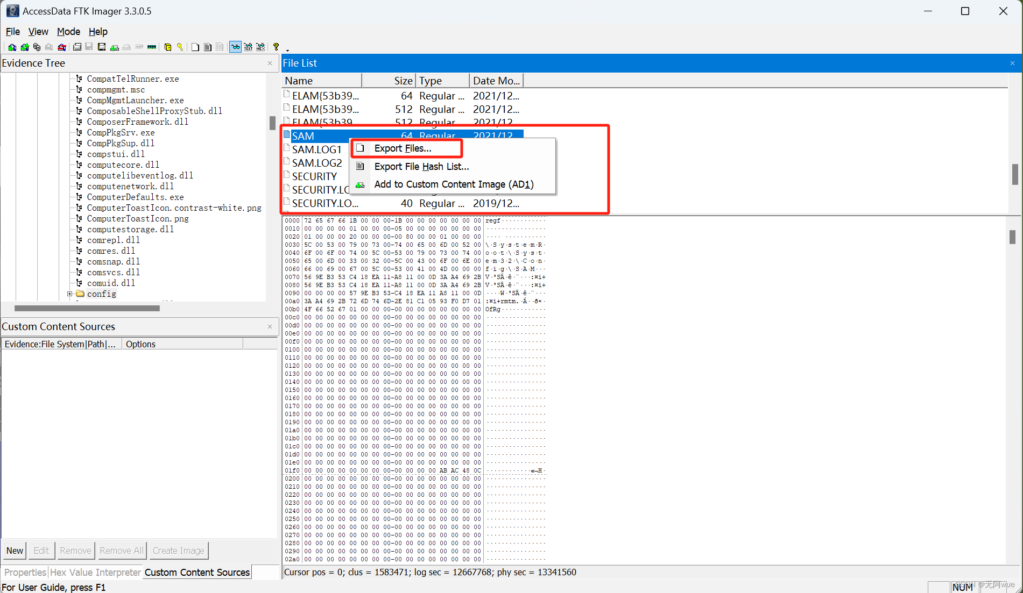
Task: Click the Detect EFS Encryption key icon
Action: (180, 47)
